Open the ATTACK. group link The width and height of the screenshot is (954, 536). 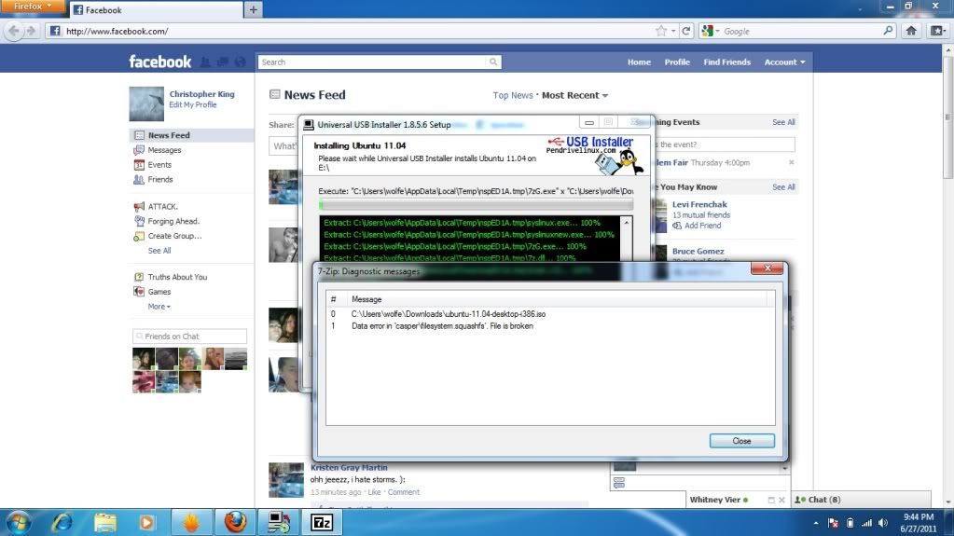click(162, 207)
